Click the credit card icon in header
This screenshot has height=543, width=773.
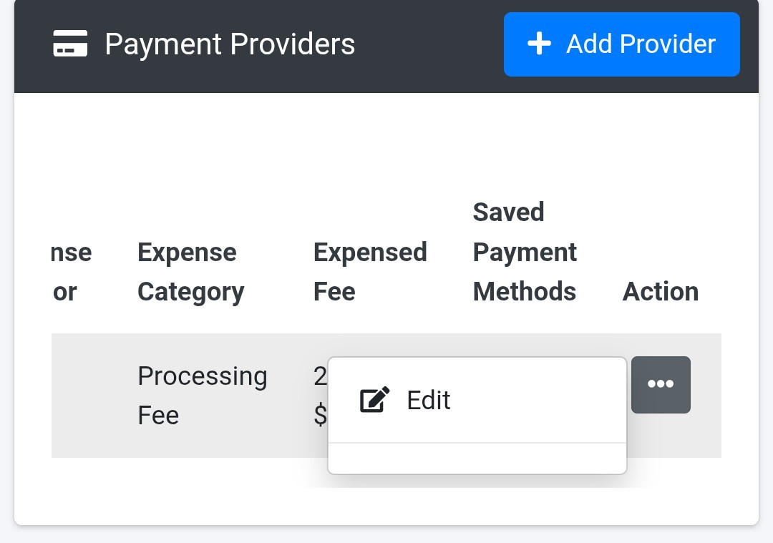70,44
